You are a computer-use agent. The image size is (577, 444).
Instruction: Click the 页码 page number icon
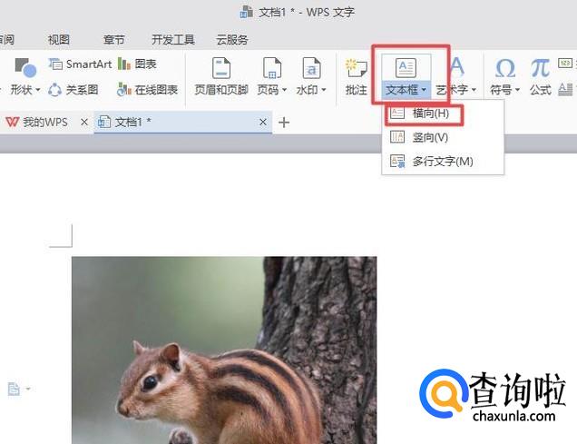[272, 68]
